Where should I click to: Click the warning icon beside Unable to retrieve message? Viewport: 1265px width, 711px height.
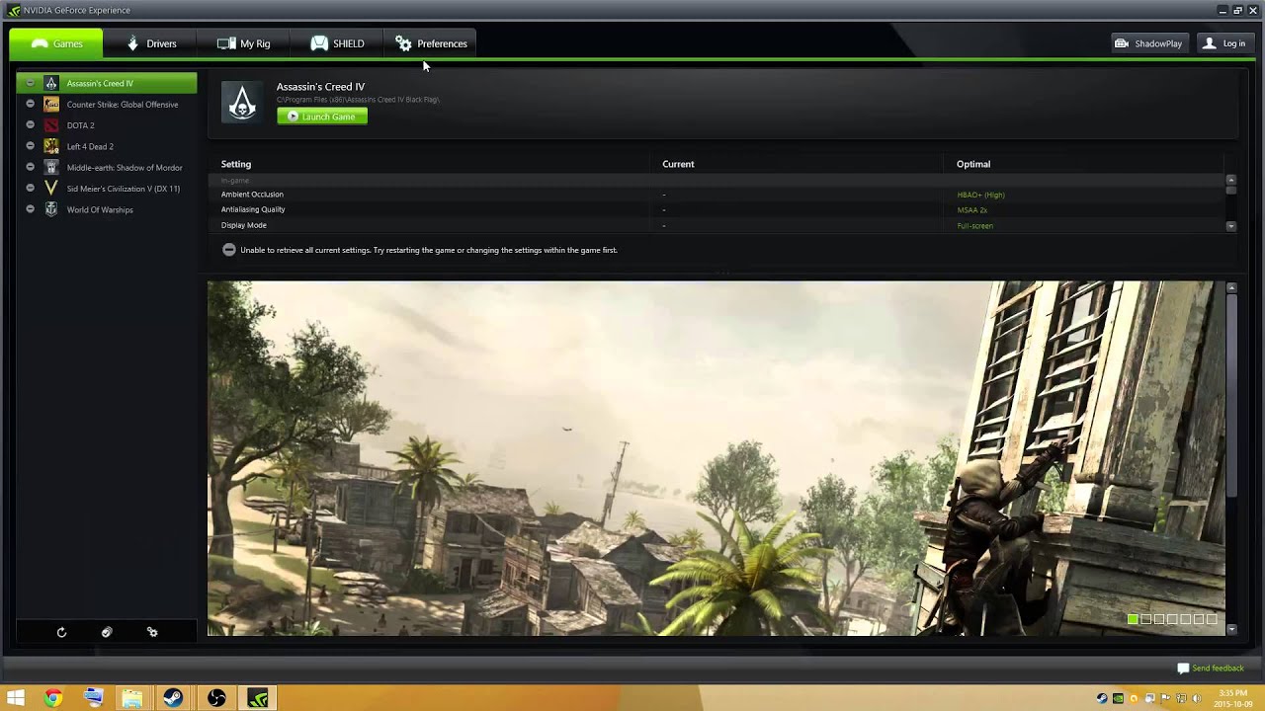(229, 250)
